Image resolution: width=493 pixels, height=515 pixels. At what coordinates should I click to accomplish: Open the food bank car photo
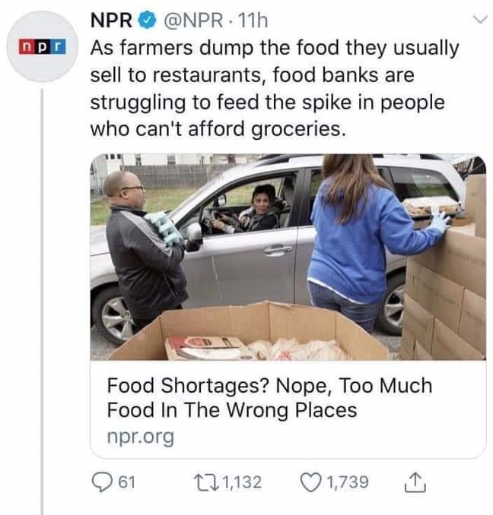coord(288,257)
